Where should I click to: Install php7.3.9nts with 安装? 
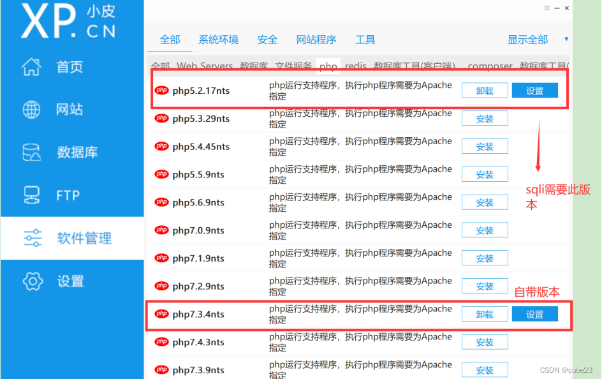click(485, 370)
